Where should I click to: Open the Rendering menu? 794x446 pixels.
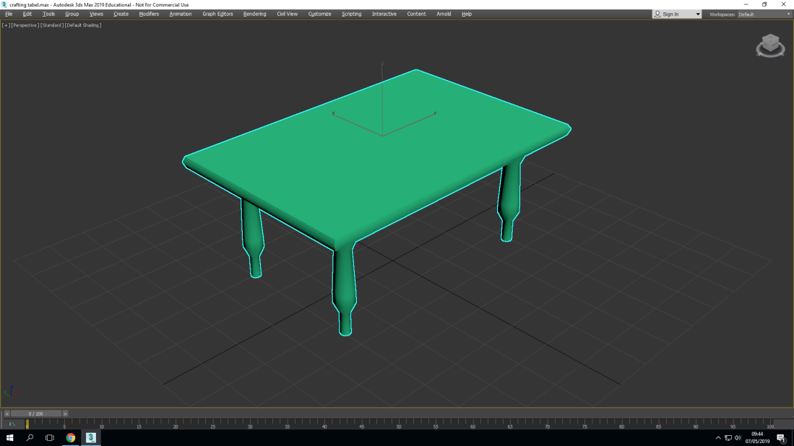point(254,14)
